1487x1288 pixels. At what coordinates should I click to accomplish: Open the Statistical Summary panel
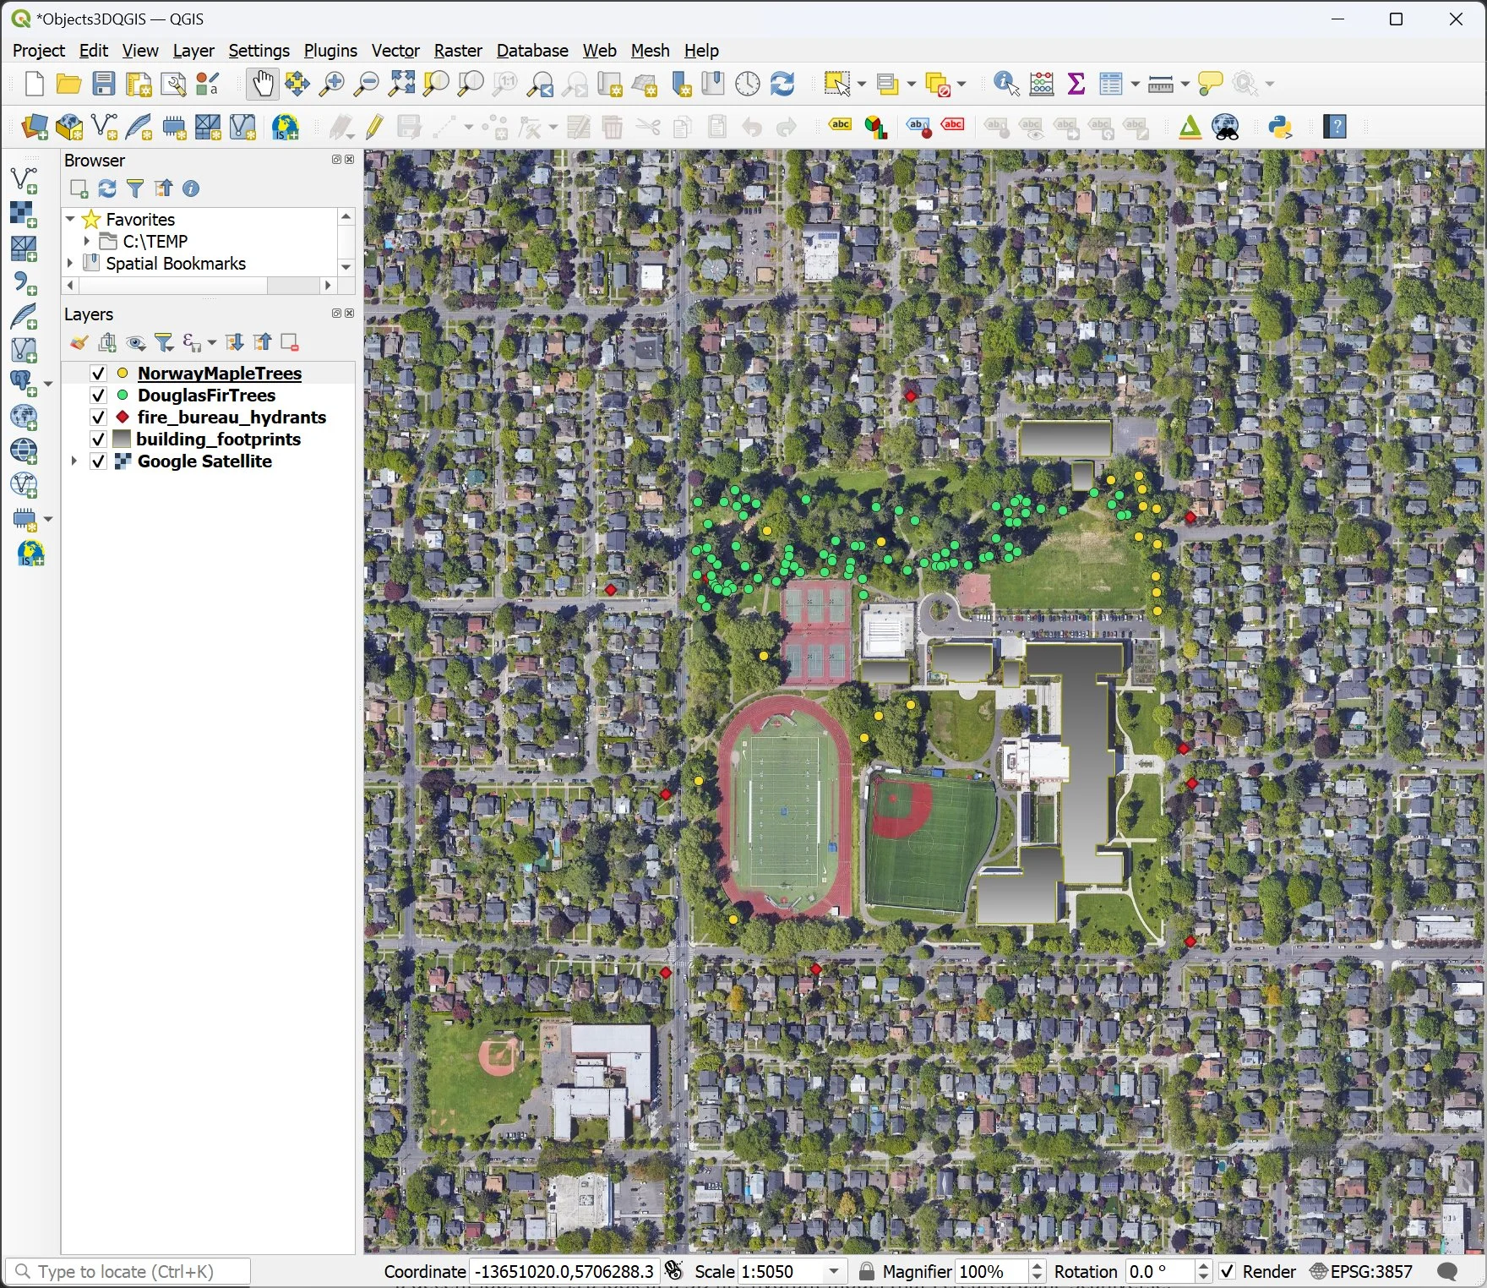tap(1076, 84)
